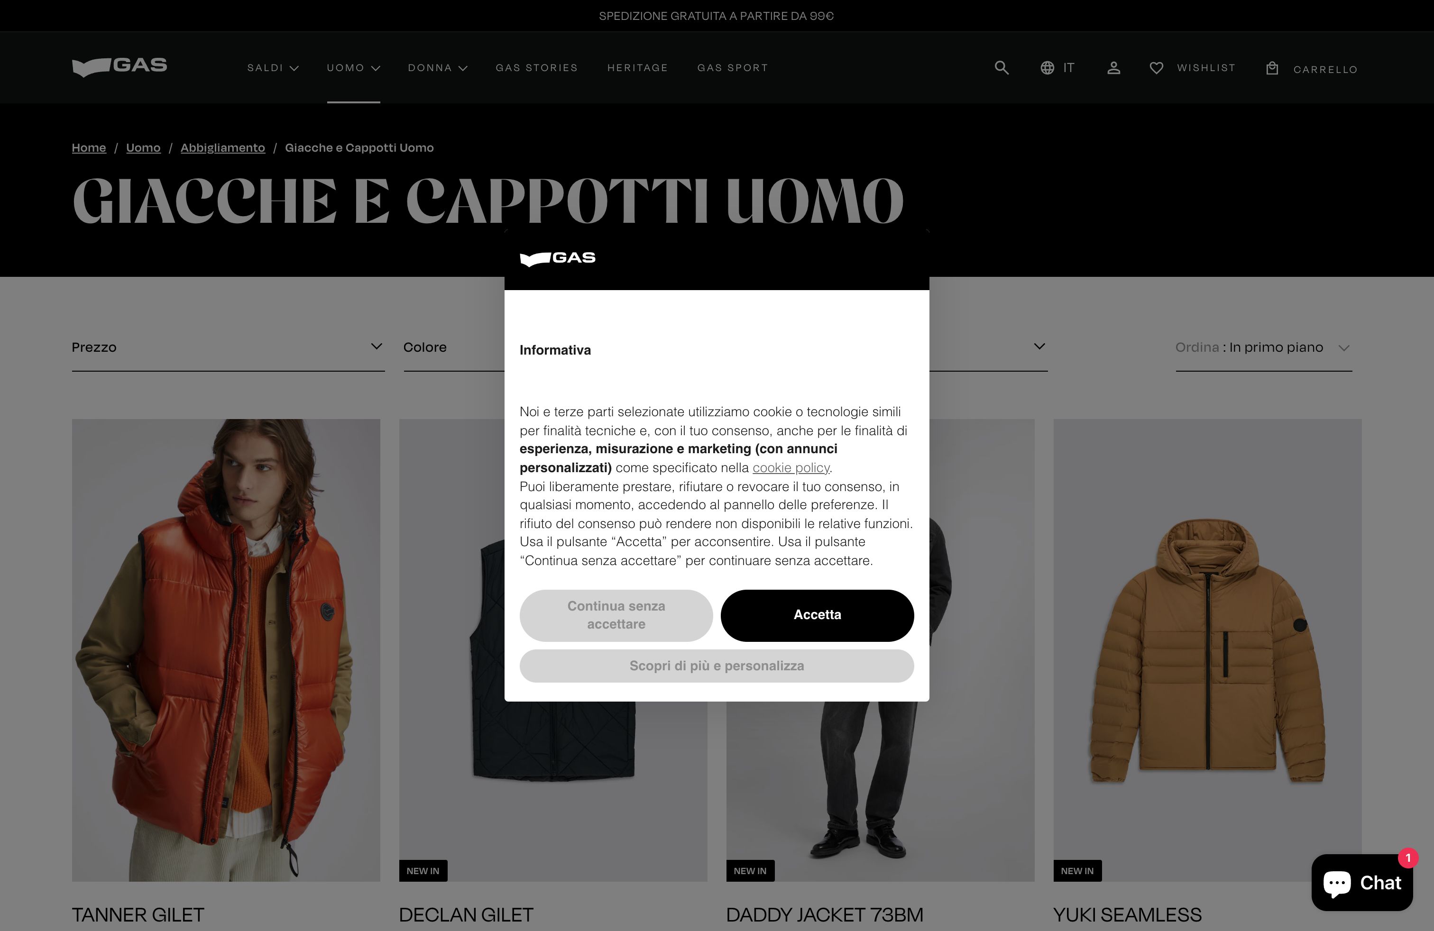Expand the Colore filter
The width and height of the screenshot is (1434, 931).
tap(454, 347)
